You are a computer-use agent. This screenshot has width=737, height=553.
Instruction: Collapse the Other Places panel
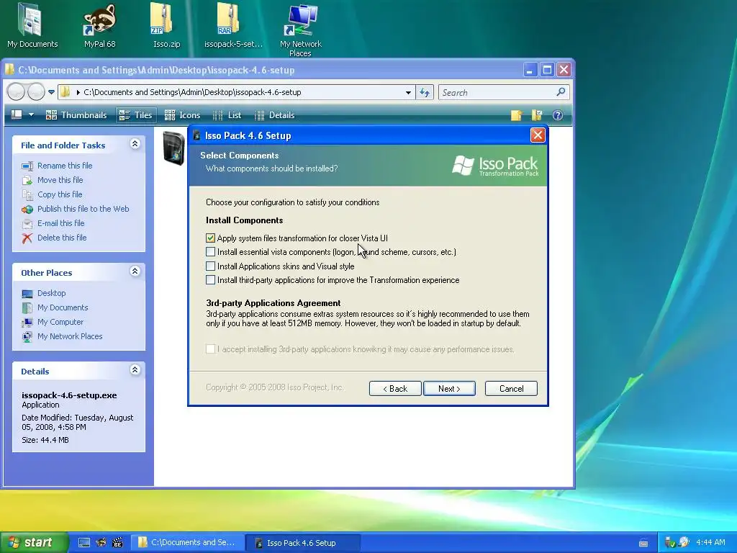[x=135, y=271]
